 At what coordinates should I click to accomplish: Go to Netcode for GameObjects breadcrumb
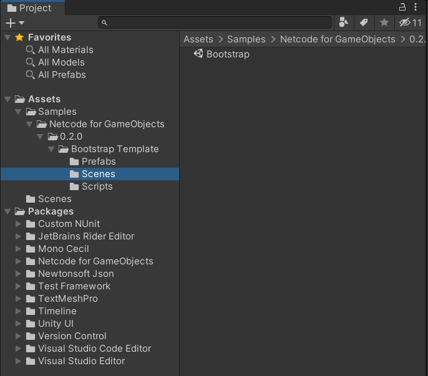click(338, 39)
